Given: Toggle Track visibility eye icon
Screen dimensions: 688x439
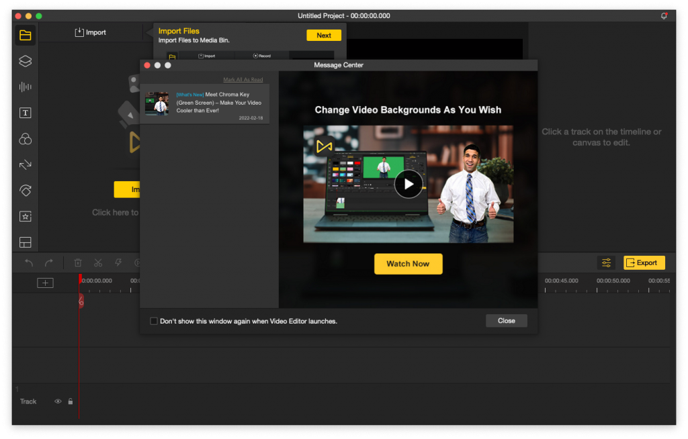Looking at the screenshot, I should (x=58, y=401).
